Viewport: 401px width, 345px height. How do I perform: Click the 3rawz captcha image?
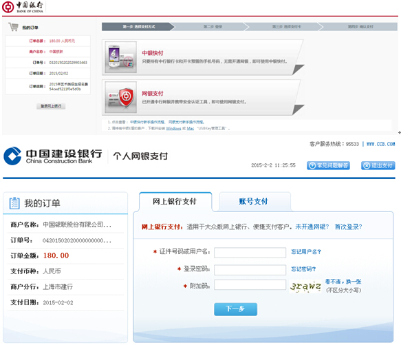coord(305,286)
